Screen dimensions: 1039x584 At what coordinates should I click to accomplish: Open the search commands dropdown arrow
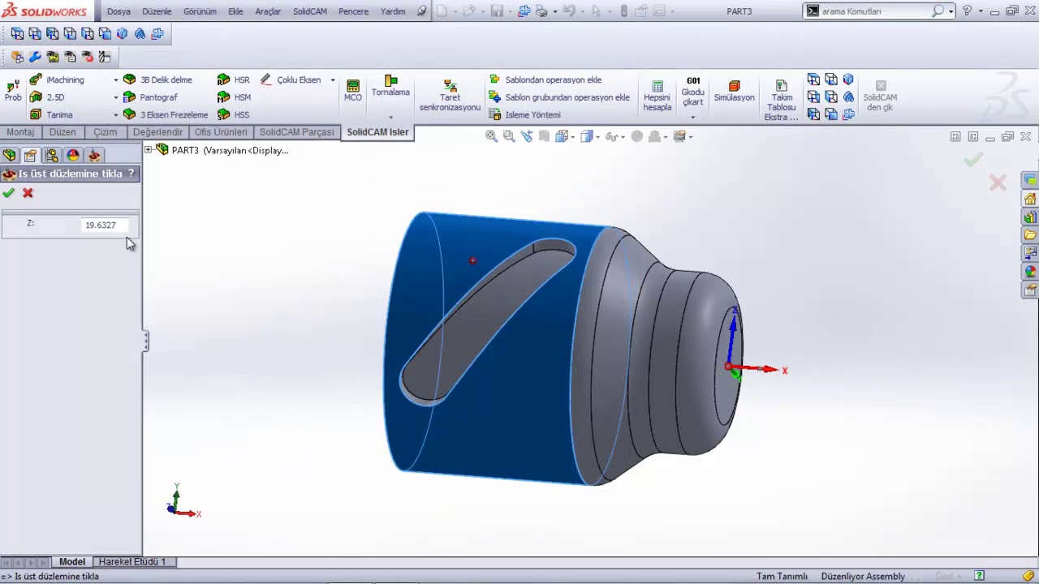coord(951,11)
